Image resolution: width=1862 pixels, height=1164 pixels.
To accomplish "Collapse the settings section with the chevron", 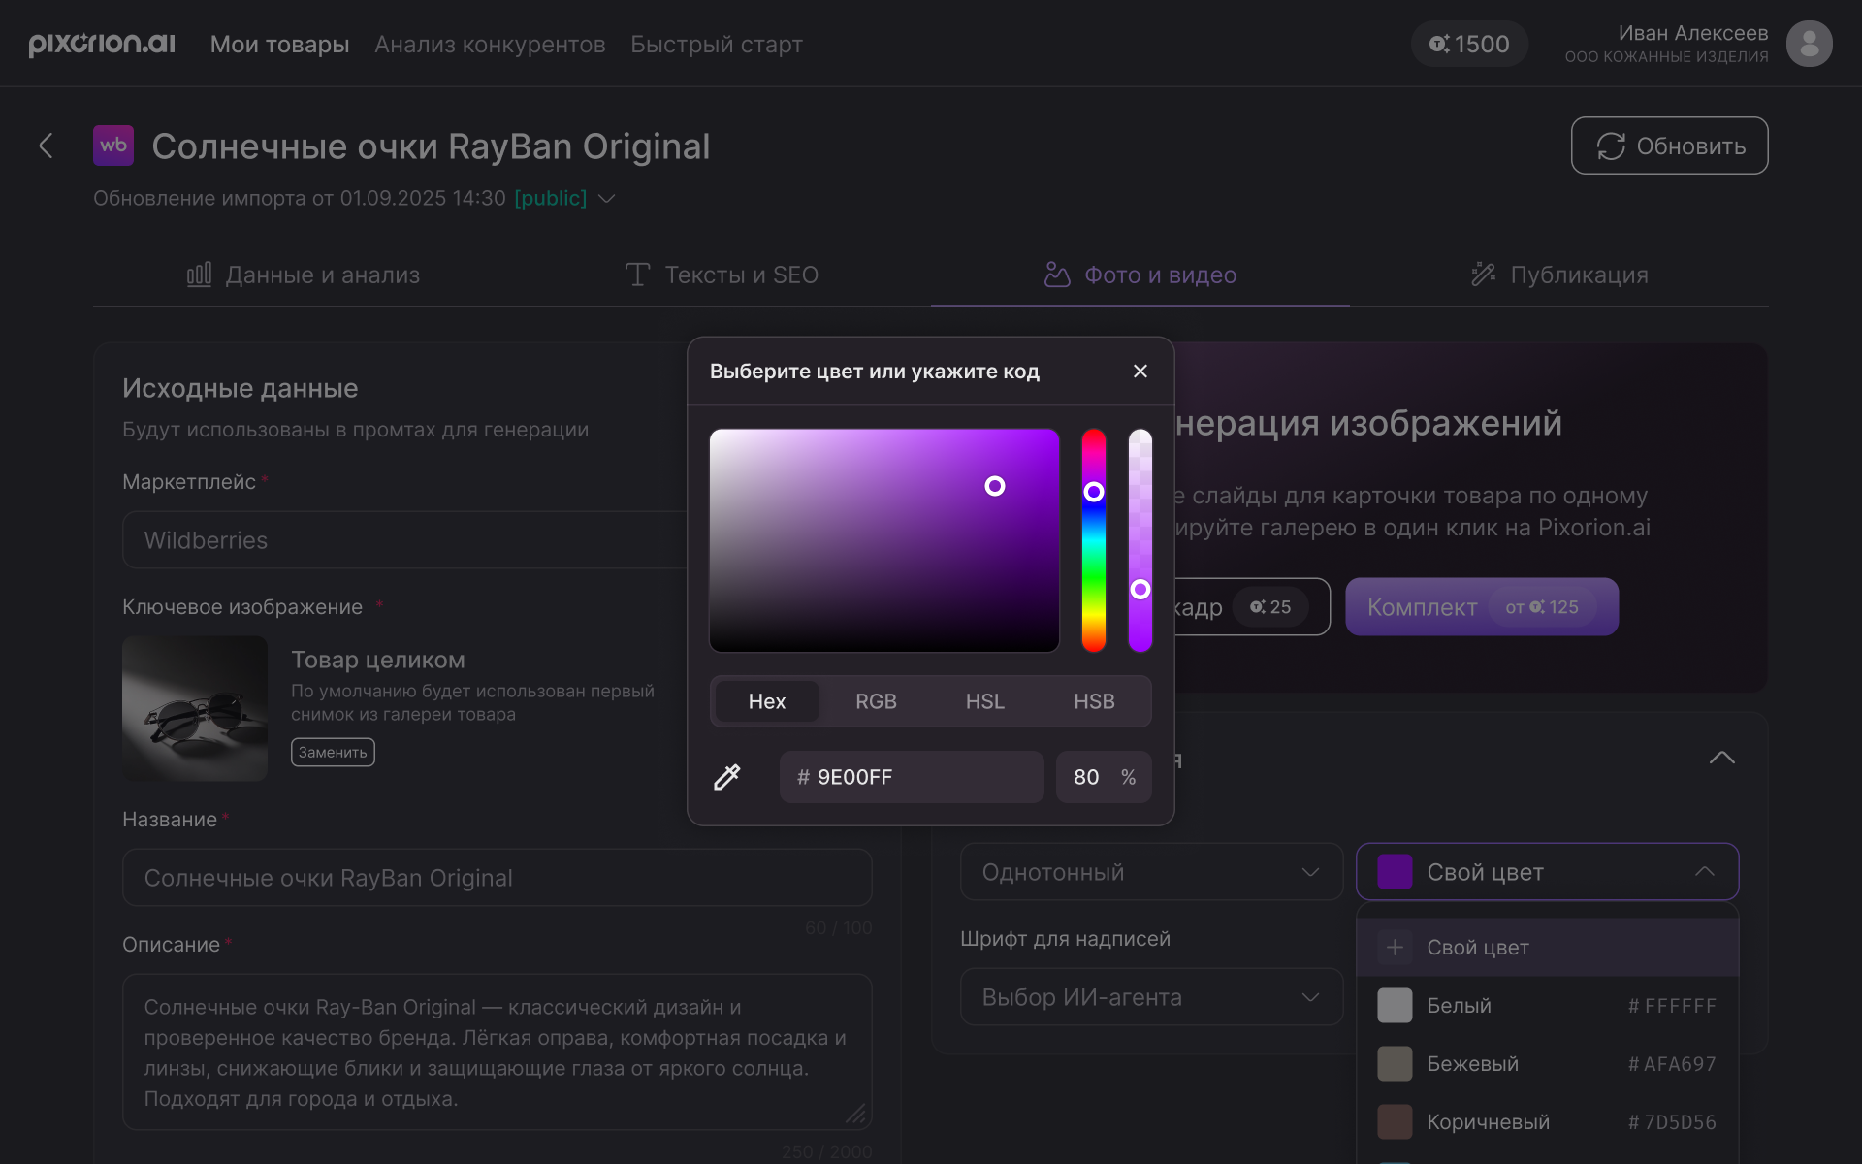I will (1721, 758).
